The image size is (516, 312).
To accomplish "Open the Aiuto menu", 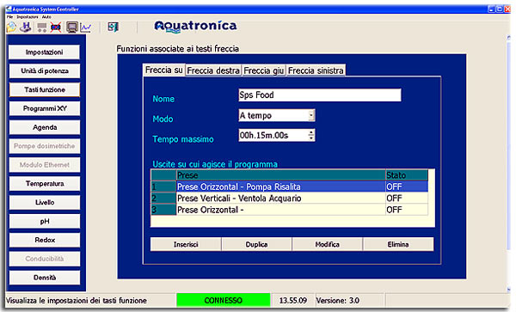I will point(46,17).
